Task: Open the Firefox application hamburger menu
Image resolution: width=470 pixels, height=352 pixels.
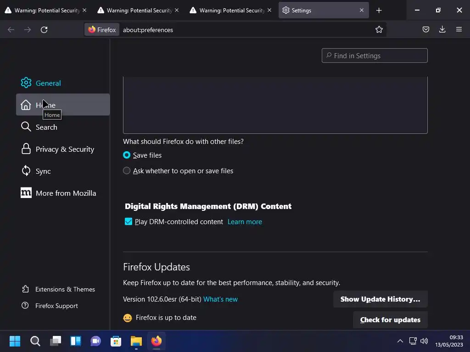Action: (459, 30)
